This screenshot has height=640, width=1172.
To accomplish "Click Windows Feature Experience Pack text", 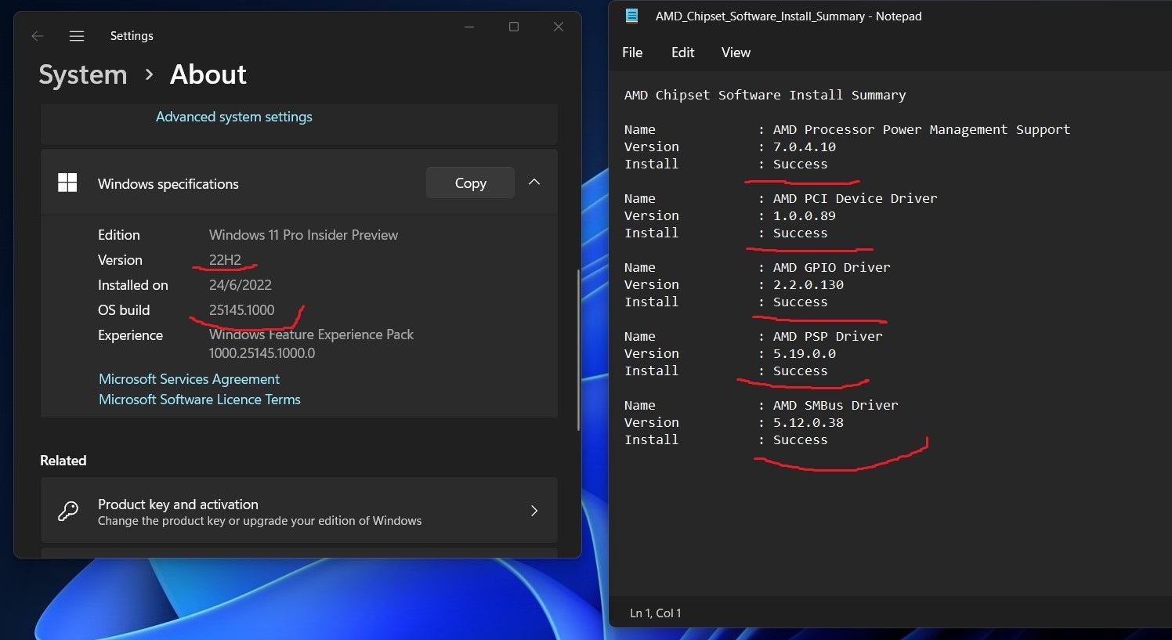I will [x=311, y=334].
